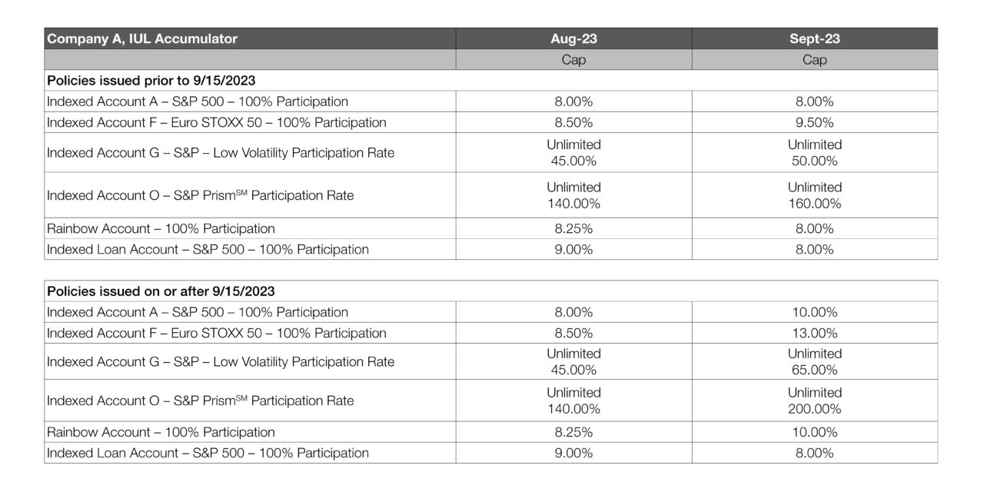
Task: Click the 10.00% Indexed Account A Sept-23 cell
Action: (x=814, y=312)
